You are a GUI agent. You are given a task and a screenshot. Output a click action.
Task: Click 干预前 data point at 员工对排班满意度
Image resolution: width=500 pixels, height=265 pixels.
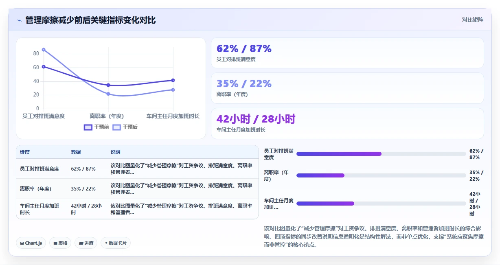(x=44, y=67)
